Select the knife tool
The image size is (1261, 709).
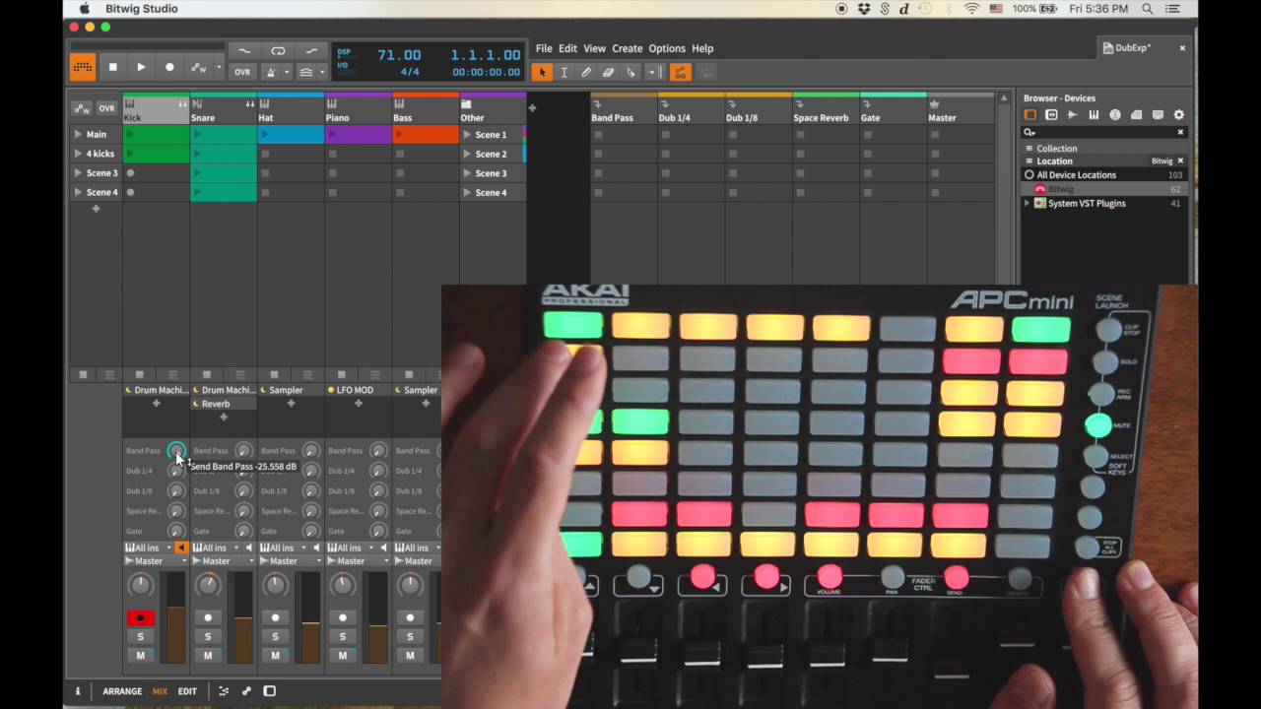[x=631, y=72]
